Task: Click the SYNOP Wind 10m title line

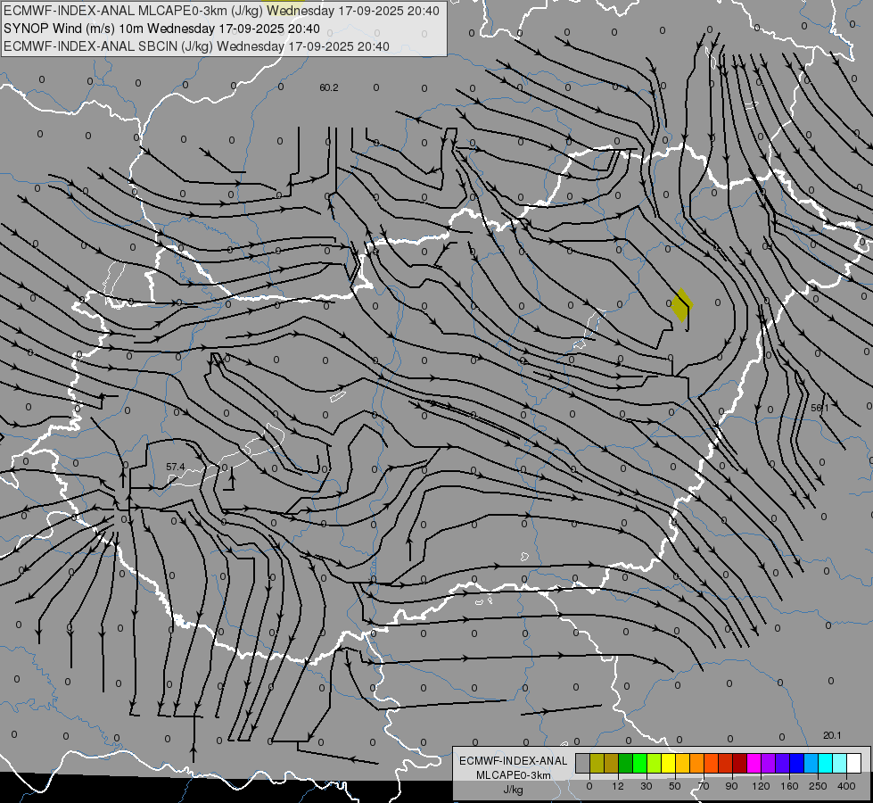Action: point(161,29)
